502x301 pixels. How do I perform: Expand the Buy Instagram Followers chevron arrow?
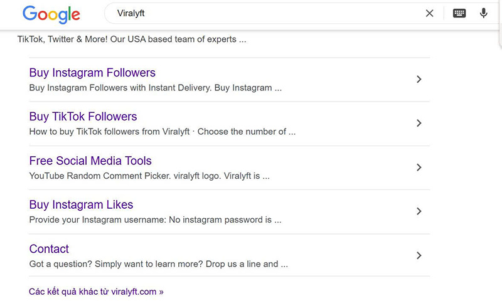coord(419,80)
